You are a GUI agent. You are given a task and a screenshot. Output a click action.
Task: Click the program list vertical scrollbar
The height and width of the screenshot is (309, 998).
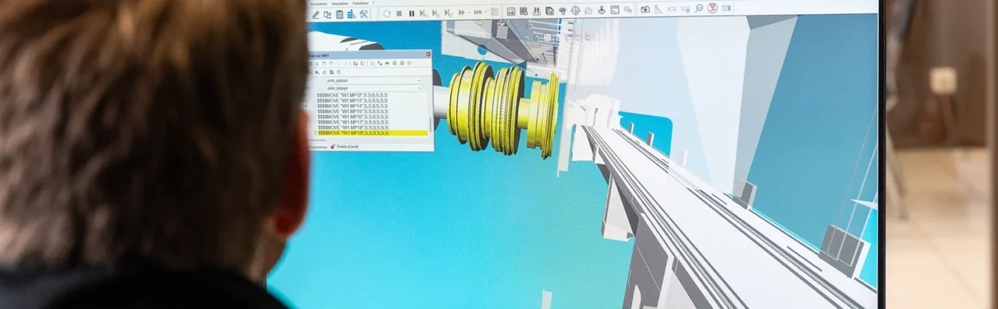pos(429,125)
